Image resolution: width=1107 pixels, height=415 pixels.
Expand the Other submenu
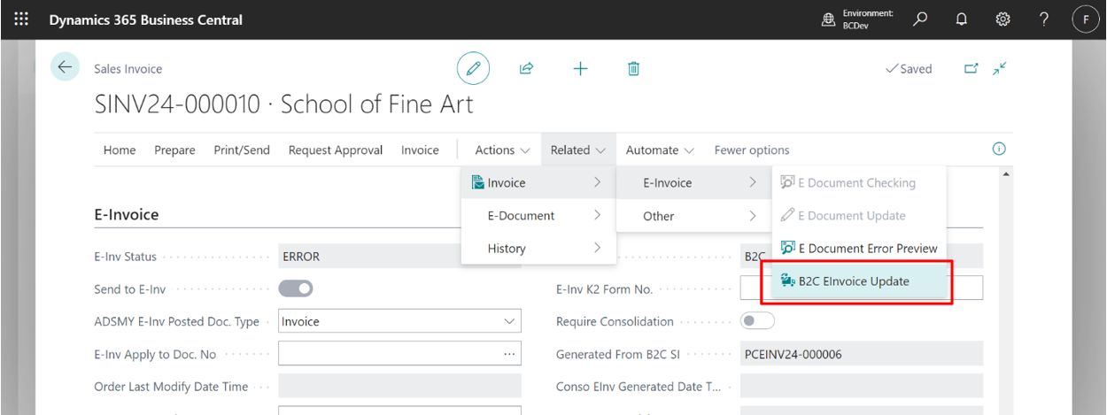point(694,215)
